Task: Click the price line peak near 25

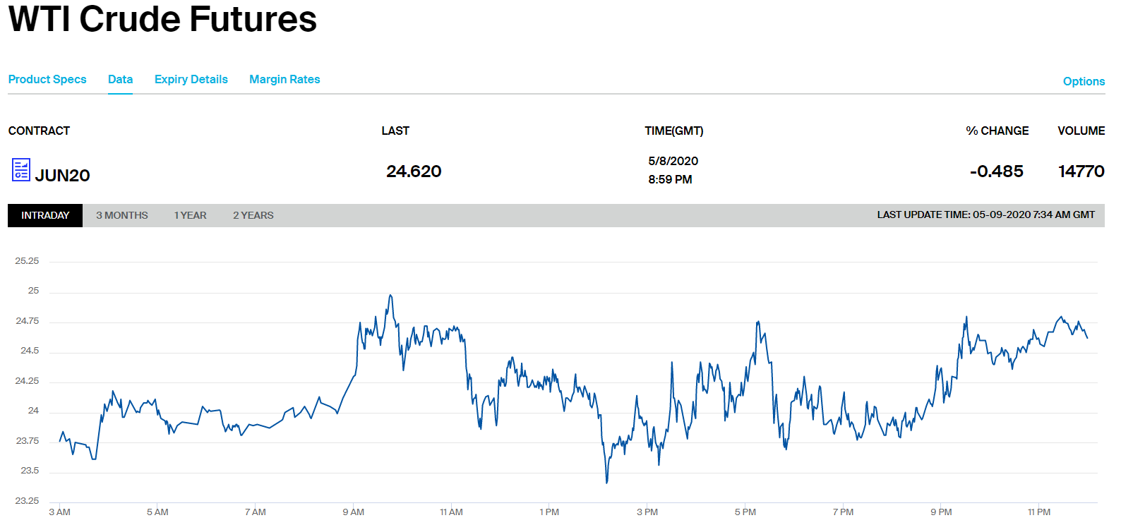Action: [x=390, y=296]
